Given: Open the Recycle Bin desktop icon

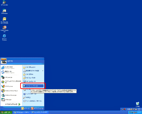Looking at the screenshot, I should (138, 104).
